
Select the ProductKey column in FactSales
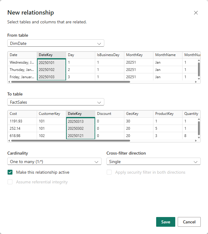164,114
